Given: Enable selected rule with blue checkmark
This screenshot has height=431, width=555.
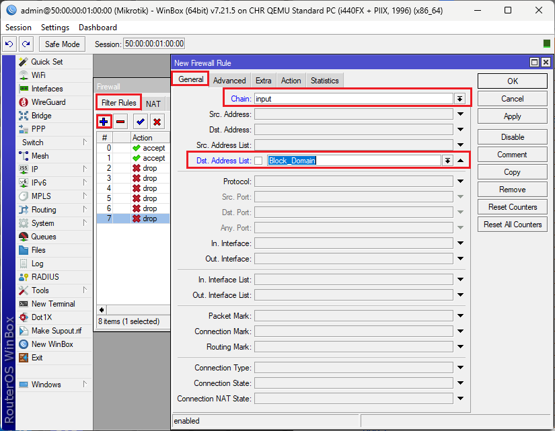Looking at the screenshot, I should coord(141,122).
